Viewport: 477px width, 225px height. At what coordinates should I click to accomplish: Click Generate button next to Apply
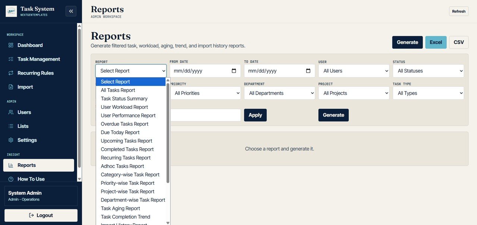click(x=334, y=115)
